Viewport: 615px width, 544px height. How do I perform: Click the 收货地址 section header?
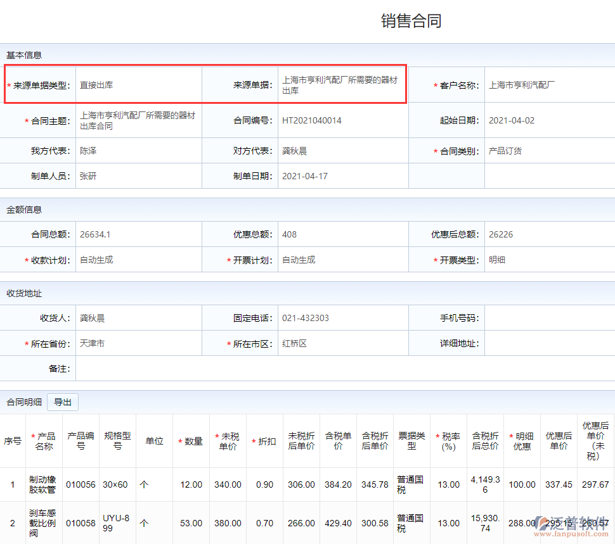[24, 293]
